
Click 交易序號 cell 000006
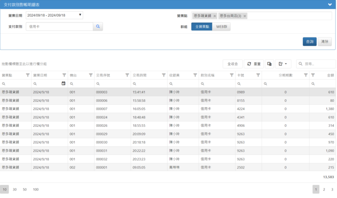pyautogui.click(x=102, y=101)
